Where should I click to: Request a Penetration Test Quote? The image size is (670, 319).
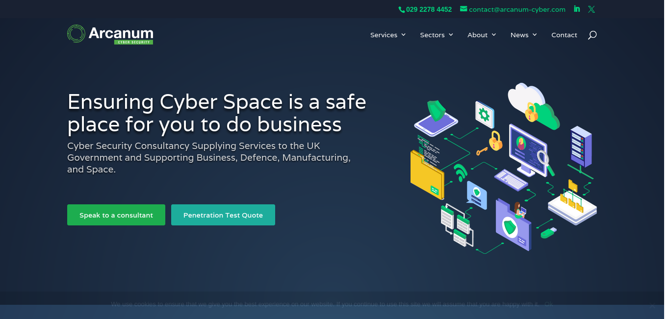(x=223, y=215)
